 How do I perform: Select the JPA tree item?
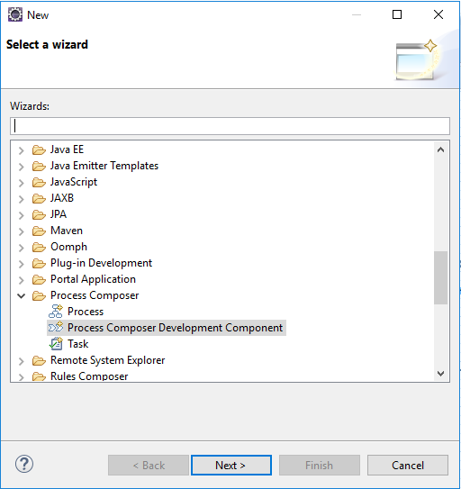pos(59,214)
